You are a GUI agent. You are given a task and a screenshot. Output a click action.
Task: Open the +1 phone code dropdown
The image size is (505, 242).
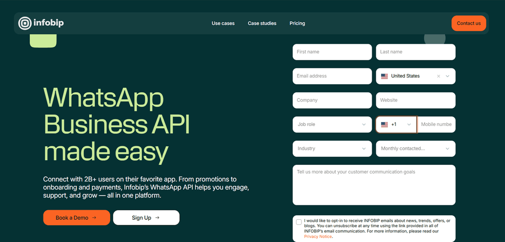[409, 125]
